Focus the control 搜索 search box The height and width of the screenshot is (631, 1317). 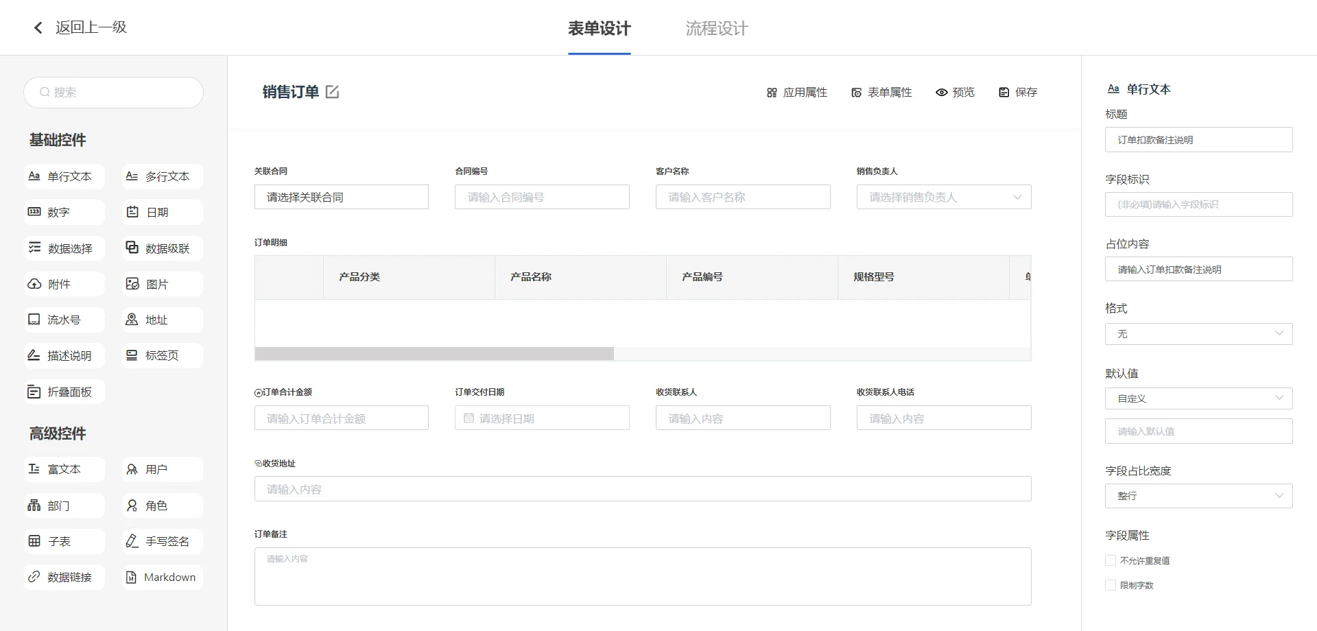tap(114, 93)
